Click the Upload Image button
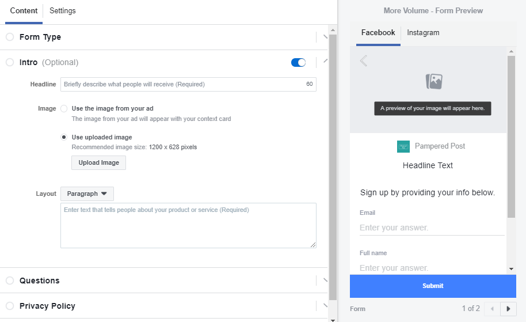This screenshot has width=526, height=322. 98,162
